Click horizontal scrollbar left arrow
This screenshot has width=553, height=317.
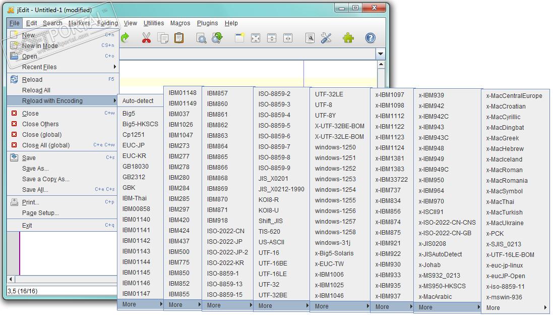tap(11, 279)
